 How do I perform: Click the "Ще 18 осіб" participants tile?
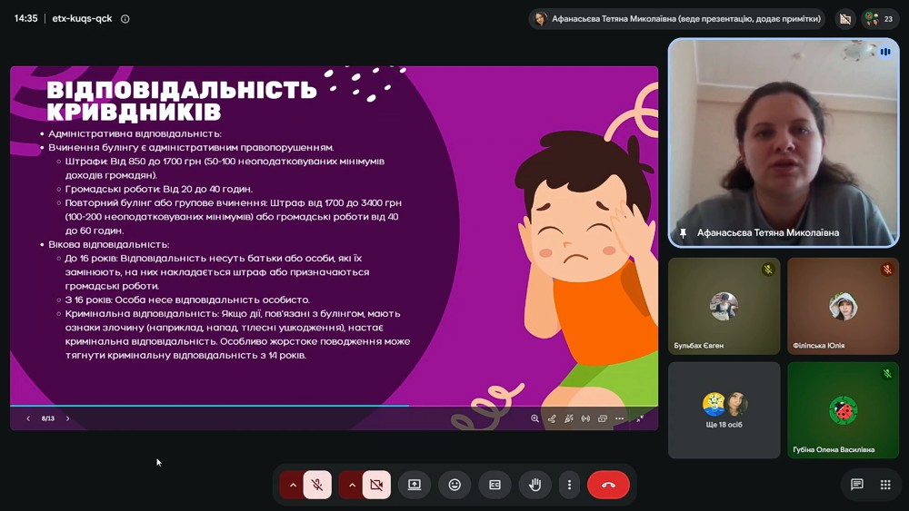tap(724, 410)
